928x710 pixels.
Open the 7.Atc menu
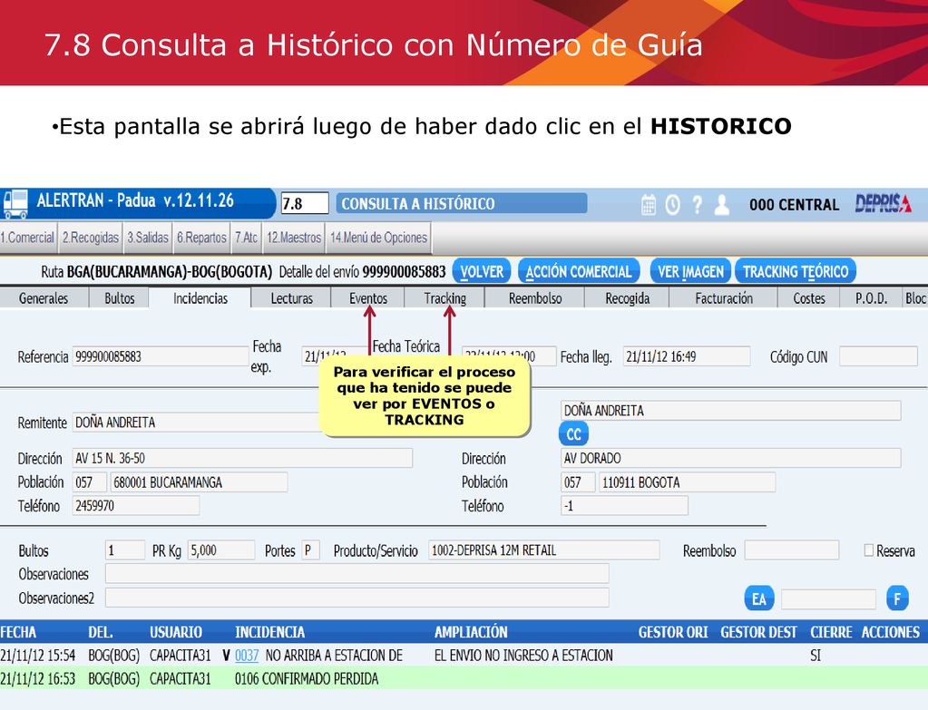pyautogui.click(x=246, y=238)
